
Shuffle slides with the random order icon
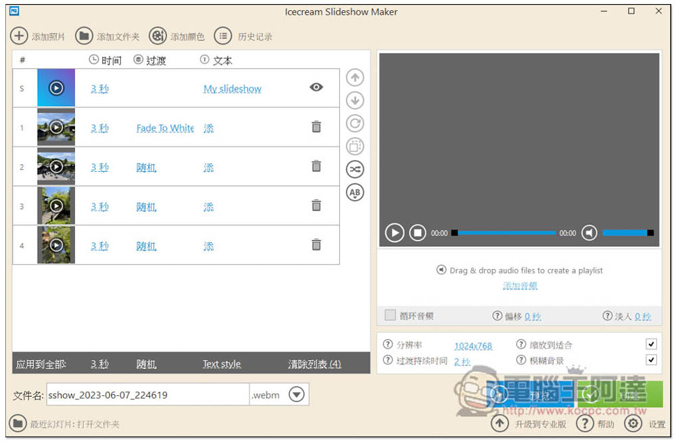tap(355, 170)
